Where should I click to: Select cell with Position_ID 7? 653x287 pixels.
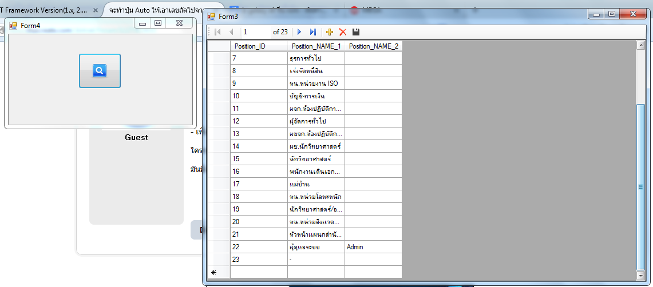click(x=259, y=58)
